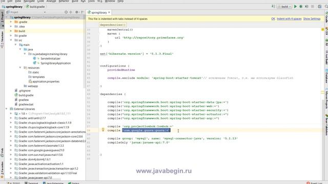The height and width of the screenshot is (184, 328).
Task: Click the yellow lightbulb intention icon
Action: coord(103,129)
